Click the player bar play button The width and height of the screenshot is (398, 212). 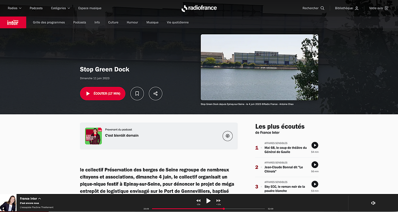pos(208,201)
